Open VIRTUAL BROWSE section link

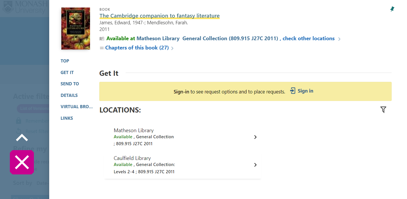pos(77,107)
